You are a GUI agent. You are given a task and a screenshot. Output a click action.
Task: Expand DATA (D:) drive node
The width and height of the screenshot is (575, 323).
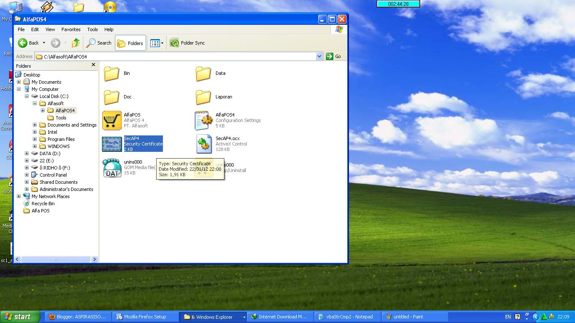coord(27,154)
